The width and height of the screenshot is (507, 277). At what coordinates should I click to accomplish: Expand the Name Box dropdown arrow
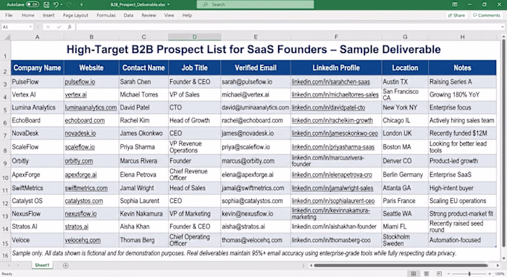click(x=30, y=27)
